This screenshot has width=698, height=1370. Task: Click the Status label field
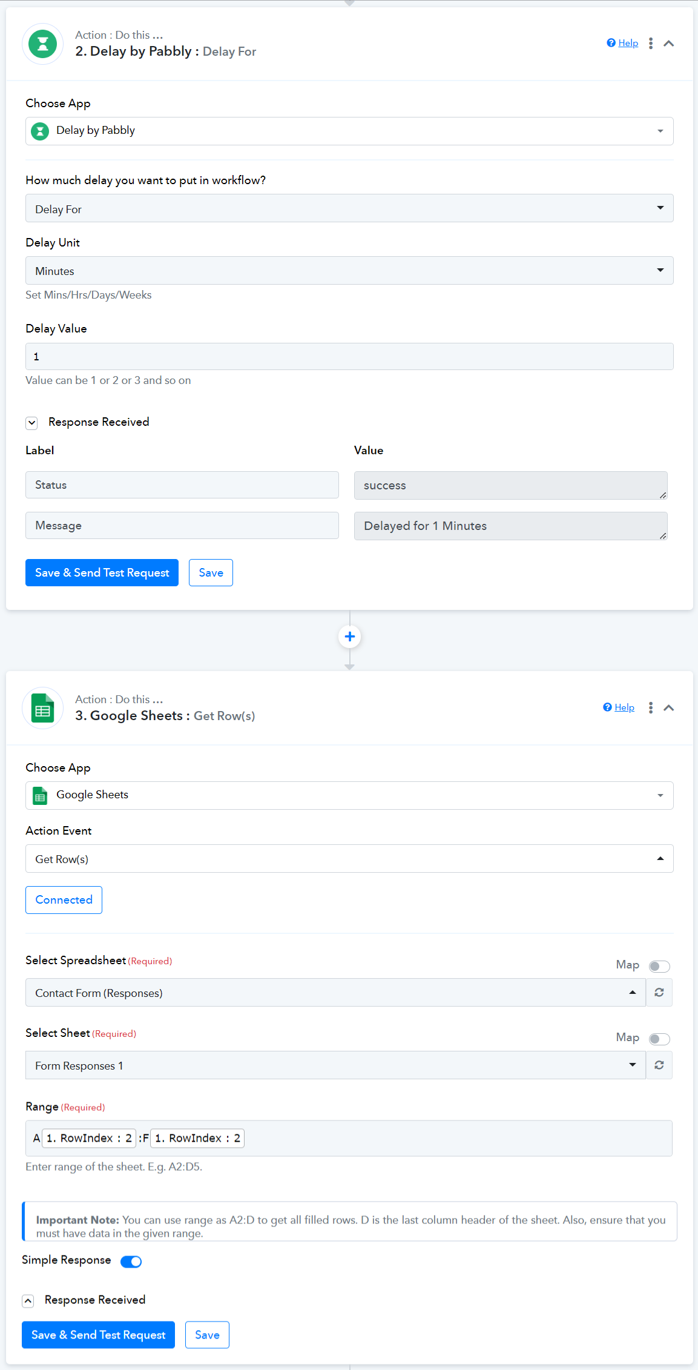point(182,485)
